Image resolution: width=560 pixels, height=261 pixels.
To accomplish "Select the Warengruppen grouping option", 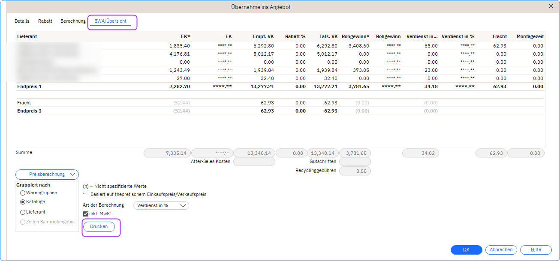I will [x=23, y=193].
